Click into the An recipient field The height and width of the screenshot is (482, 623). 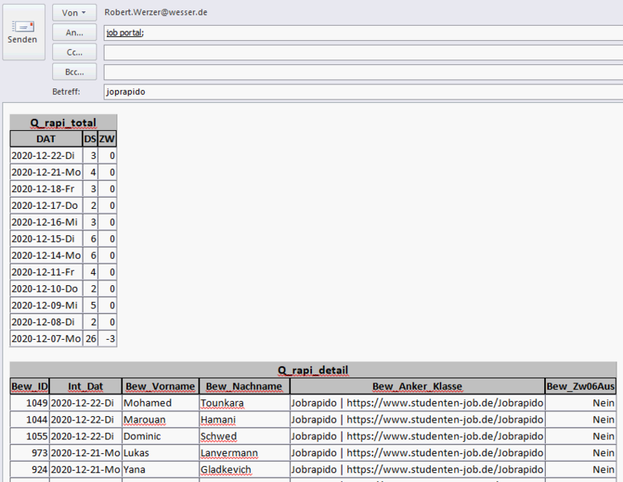click(x=362, y=33)
